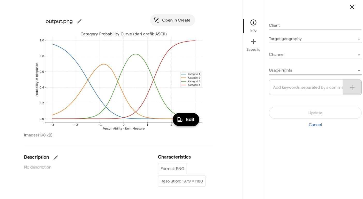
Task: Click the Edit button on the image
Action: pyautogui.click(x=186, y=120)
